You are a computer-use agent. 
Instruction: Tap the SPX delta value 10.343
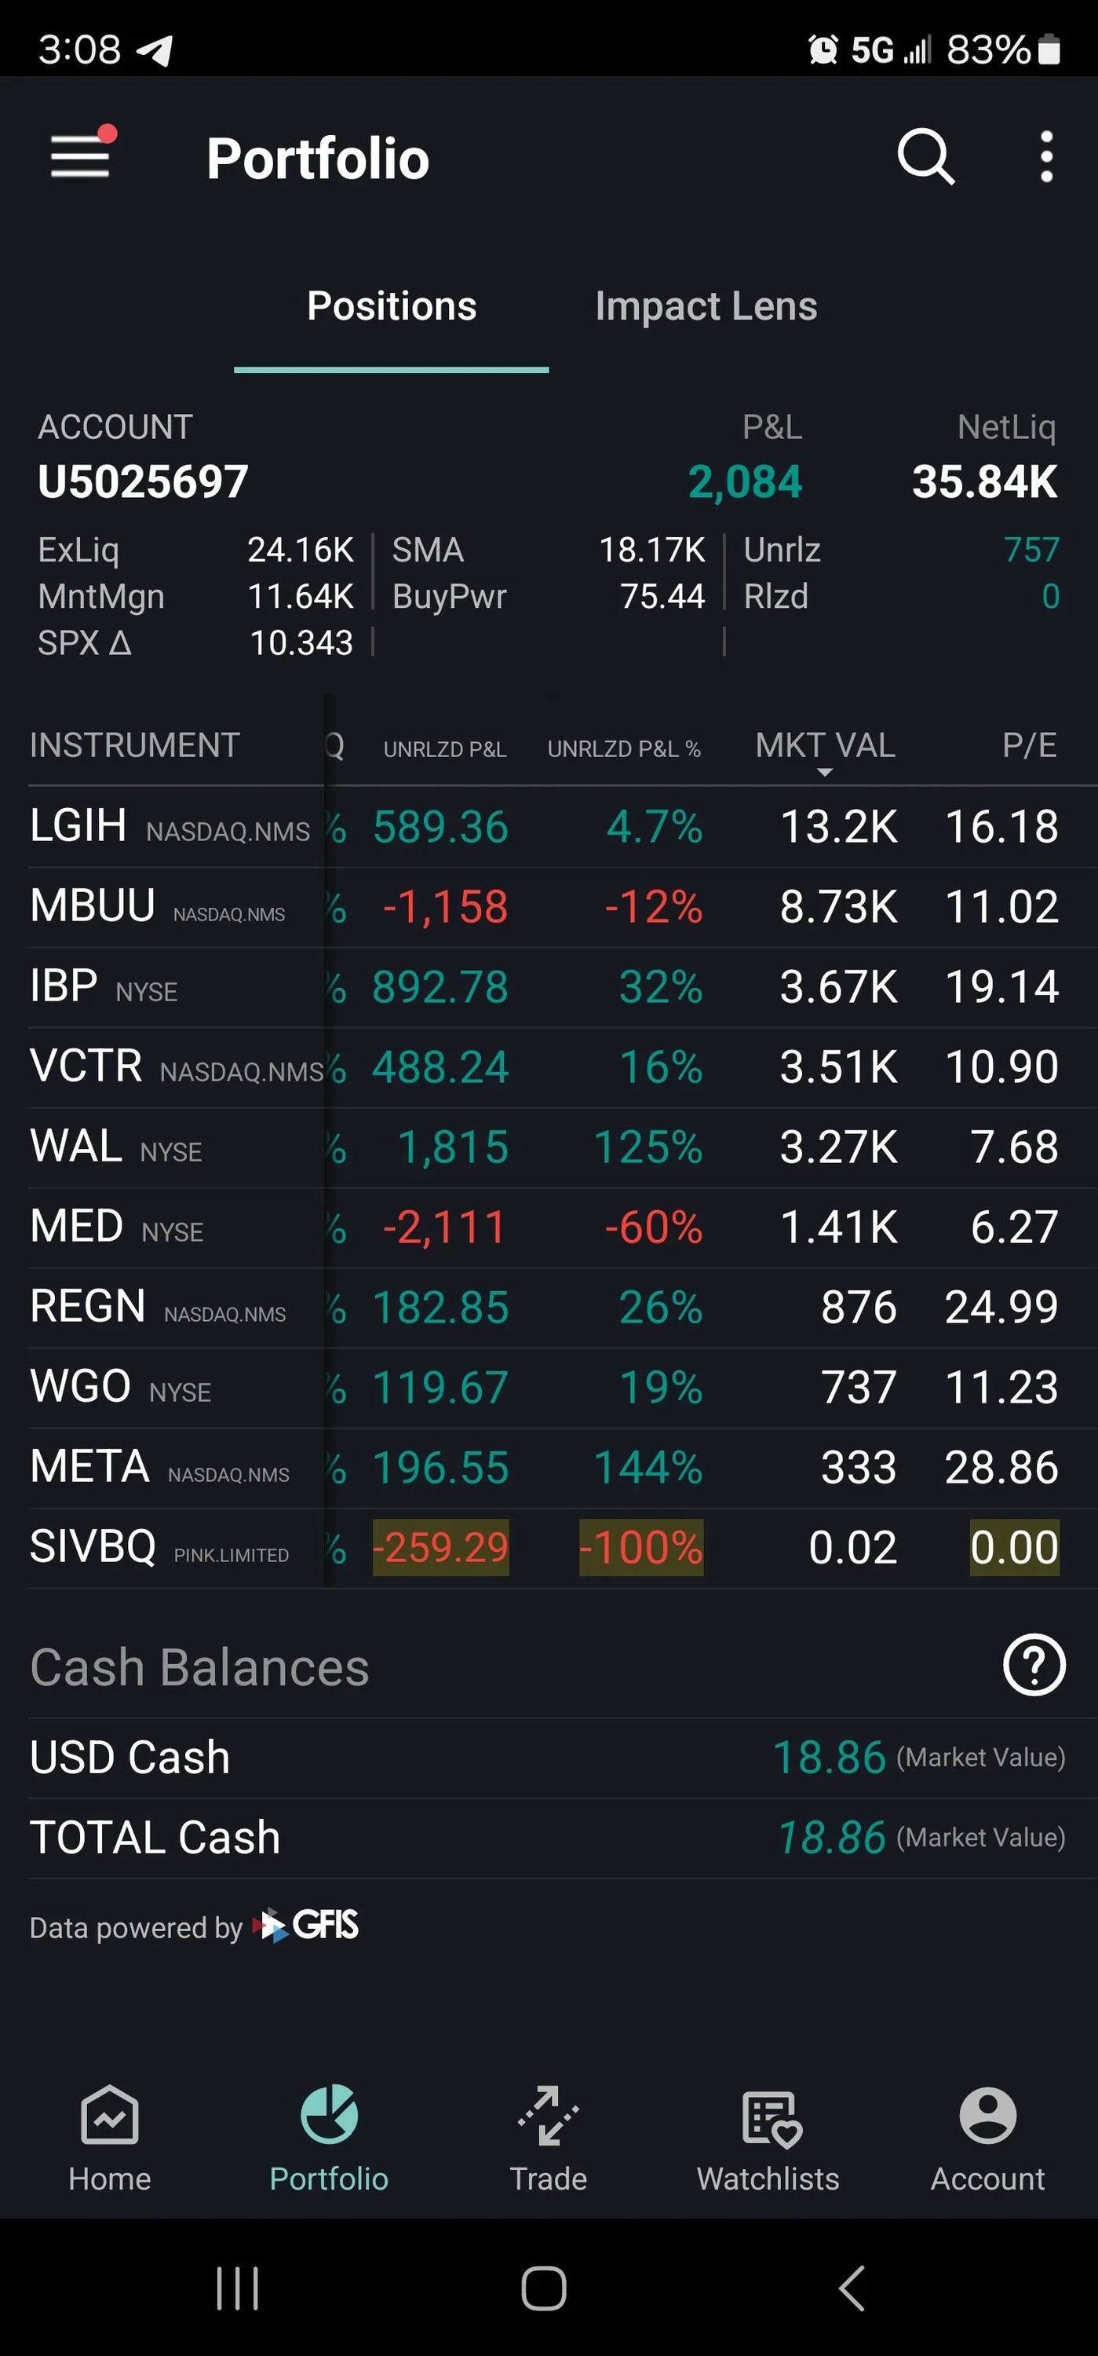[301, 643]
